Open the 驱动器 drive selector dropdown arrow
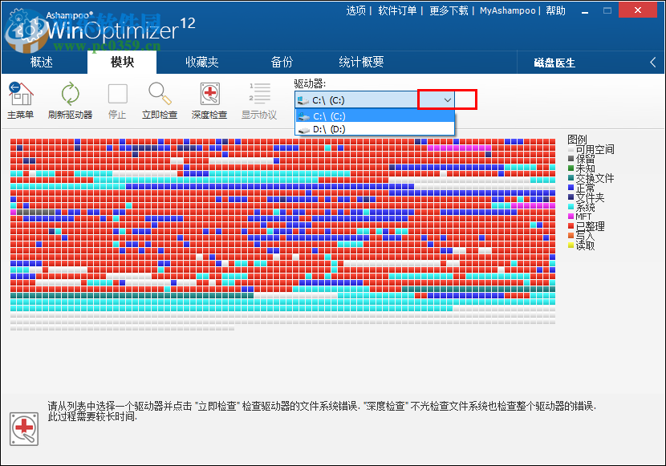The image size is (666, 466). coord(438,99)
